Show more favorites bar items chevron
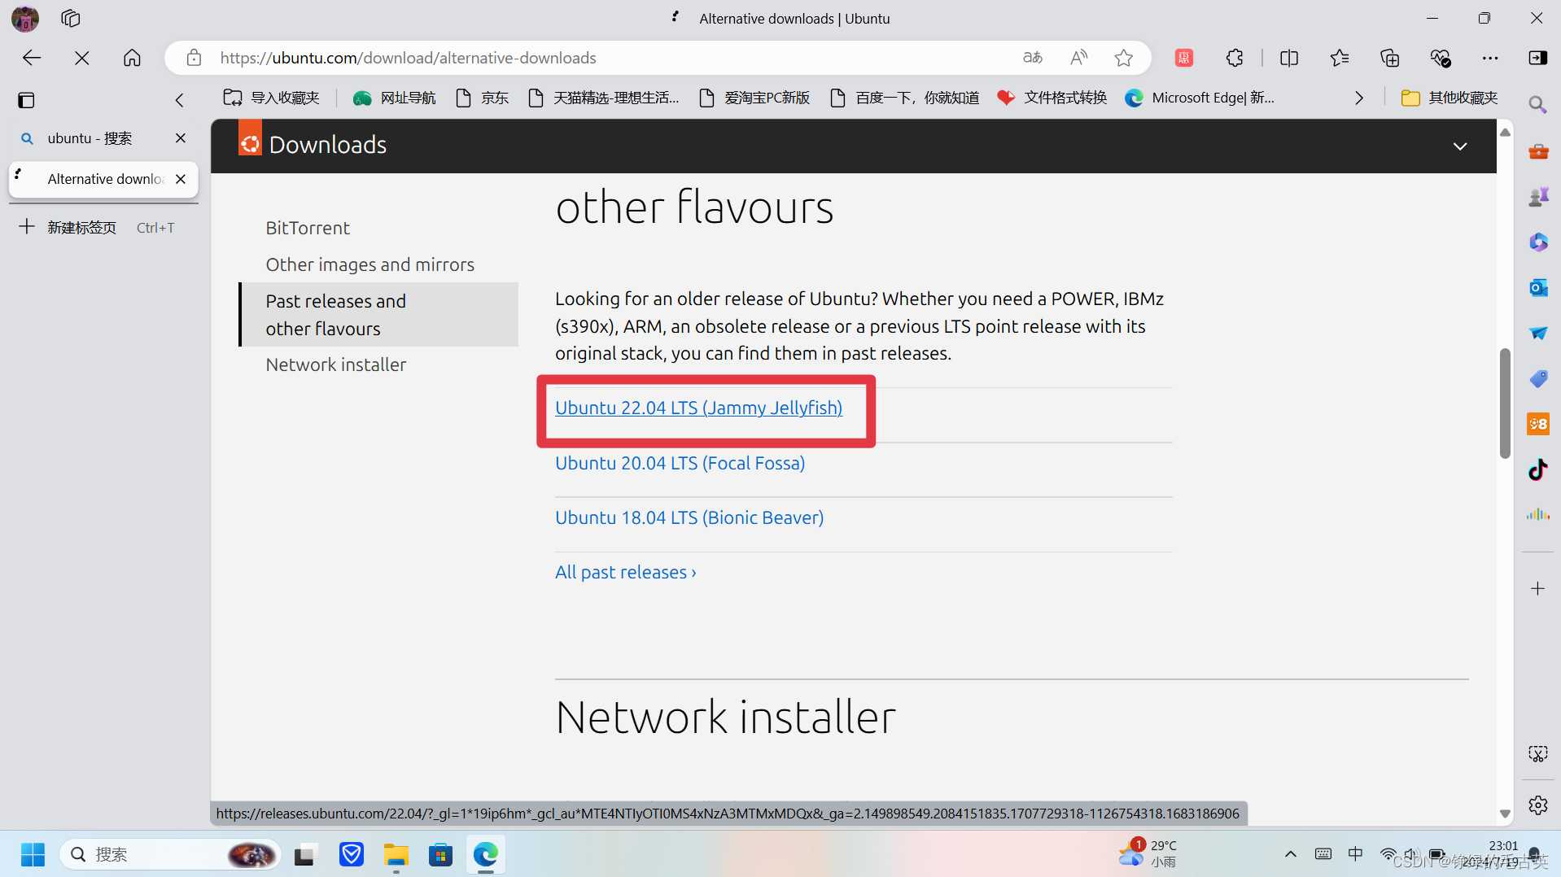1561x877 pixels. pos(1359,98)
